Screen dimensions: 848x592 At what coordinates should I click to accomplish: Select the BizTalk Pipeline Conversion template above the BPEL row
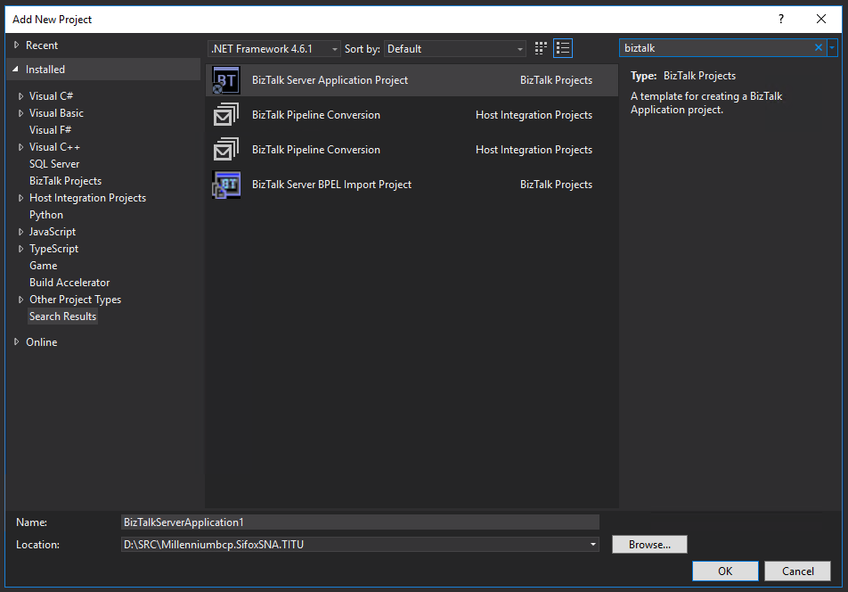tap(316, 150)
